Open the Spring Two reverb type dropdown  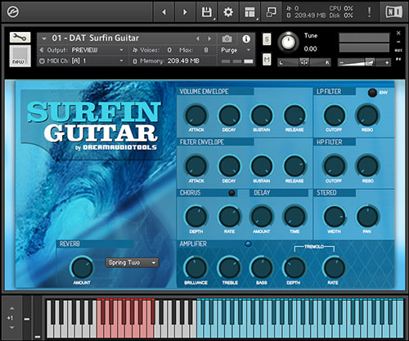pos(132,262)
